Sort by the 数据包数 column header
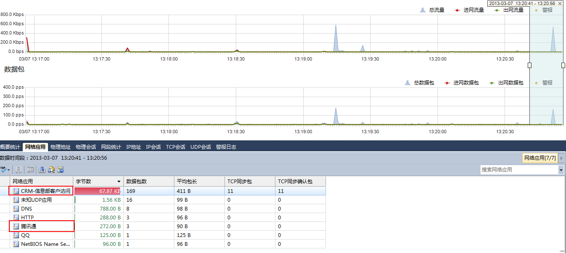The image size is (566, 253). 149,182
